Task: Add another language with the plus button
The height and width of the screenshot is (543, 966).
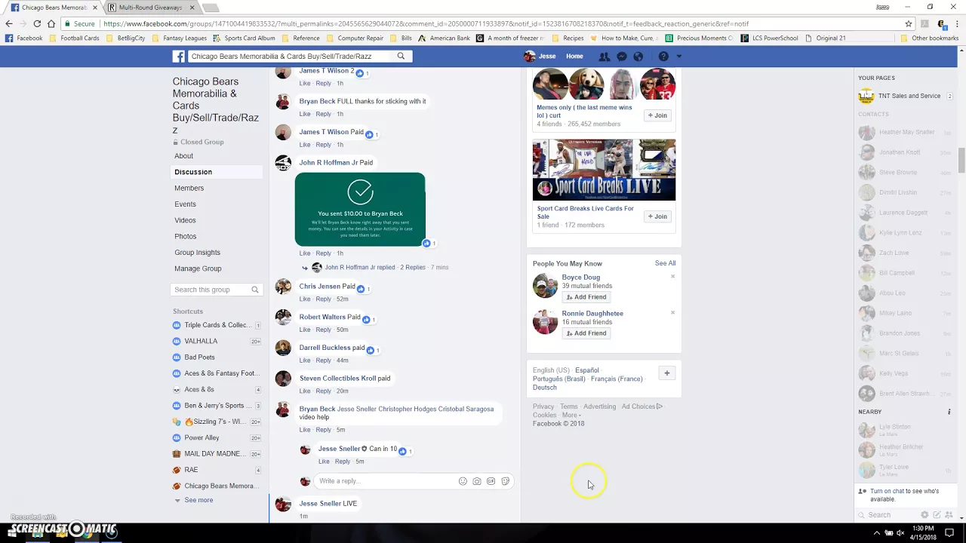Action: point(666,373)
